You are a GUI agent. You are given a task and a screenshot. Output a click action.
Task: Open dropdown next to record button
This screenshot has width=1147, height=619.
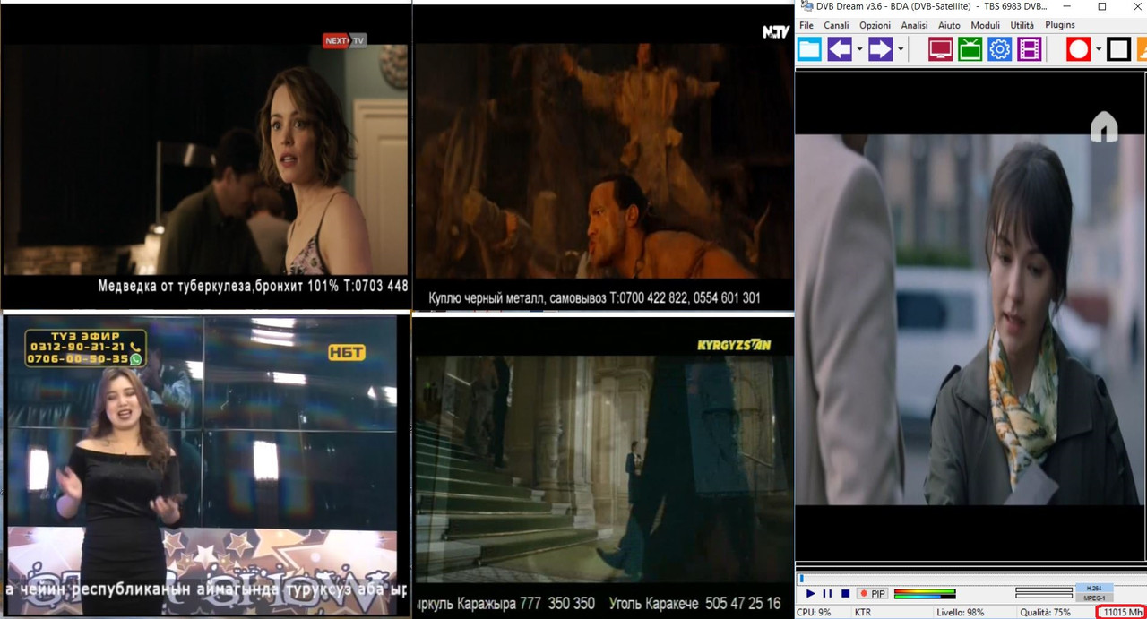coord(1098,49)
